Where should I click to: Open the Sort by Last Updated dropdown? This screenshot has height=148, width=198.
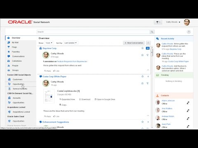click(71, 43)
